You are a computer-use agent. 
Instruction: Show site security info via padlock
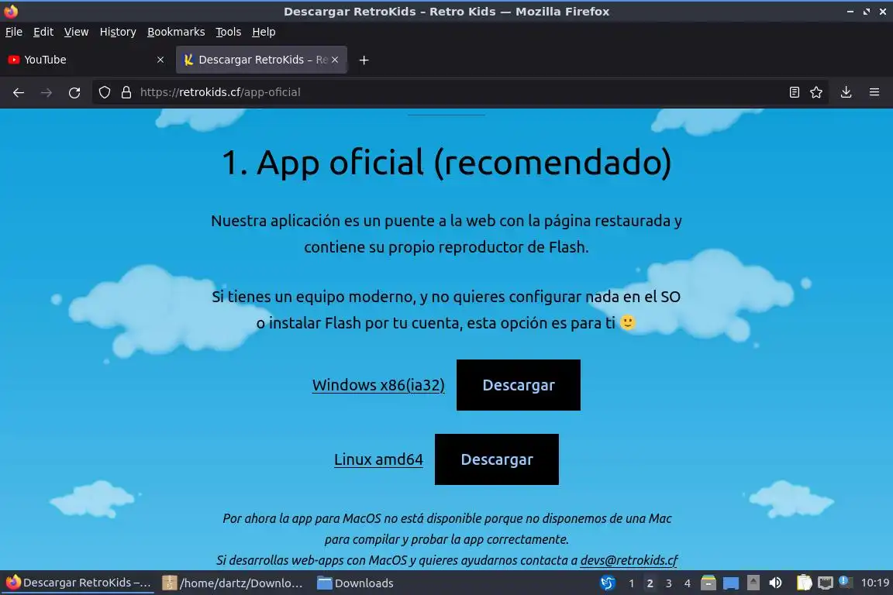click(126, 92)
